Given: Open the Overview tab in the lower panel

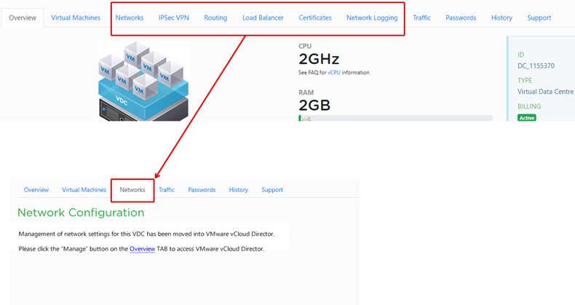Looking at the screenshot, I should point(36,190).
